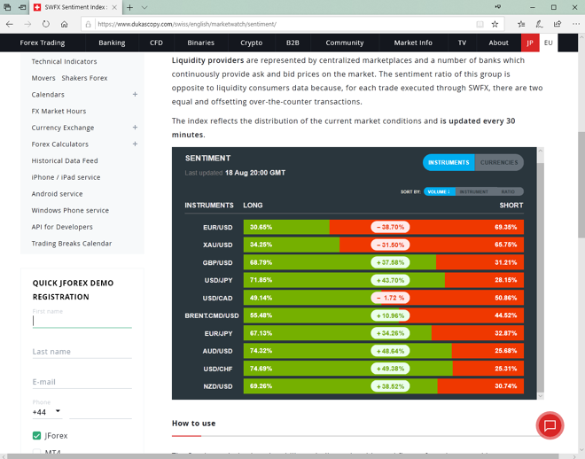Open browser home page icon
Screen dimensions: 585x459
pyautogui.click(x=64, y=24)
